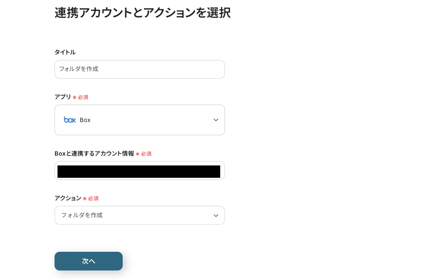Click the タイトル field label

coord(65,52)
